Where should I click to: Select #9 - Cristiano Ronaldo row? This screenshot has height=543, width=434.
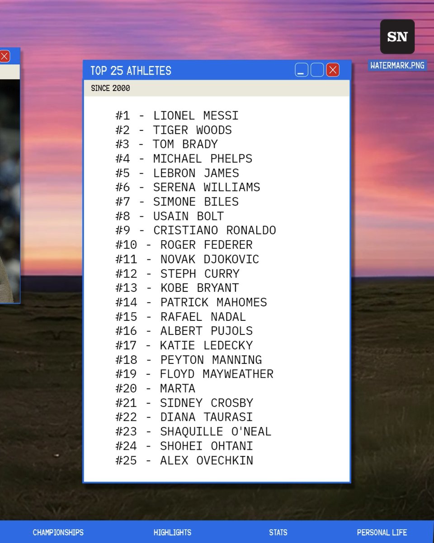tap(195, 230)
